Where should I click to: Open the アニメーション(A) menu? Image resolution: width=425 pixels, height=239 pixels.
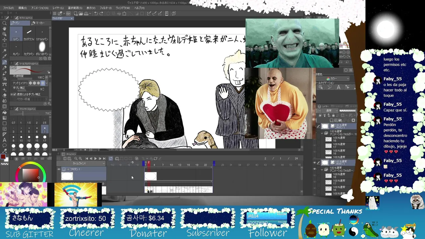(40, 8)
